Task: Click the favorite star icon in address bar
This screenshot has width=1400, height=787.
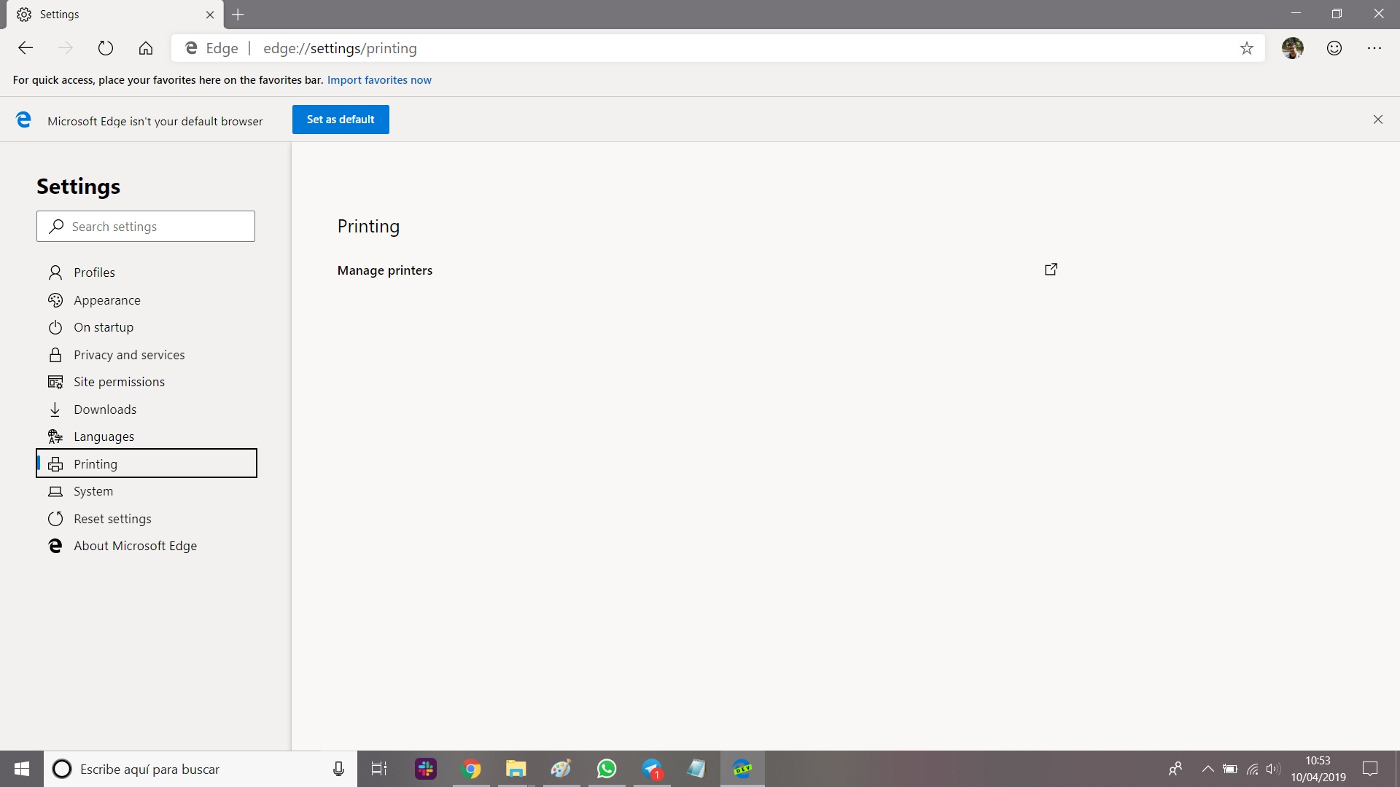Action: point(1246,48)
